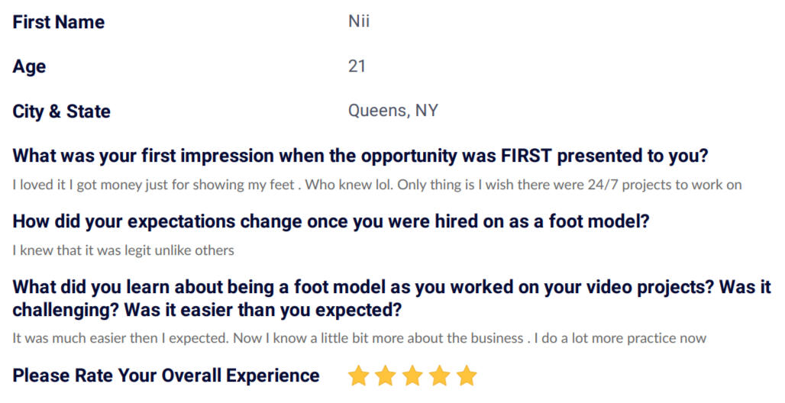The image size is (785, 403).
Task: Click the Age value 21
Action: 357,66
